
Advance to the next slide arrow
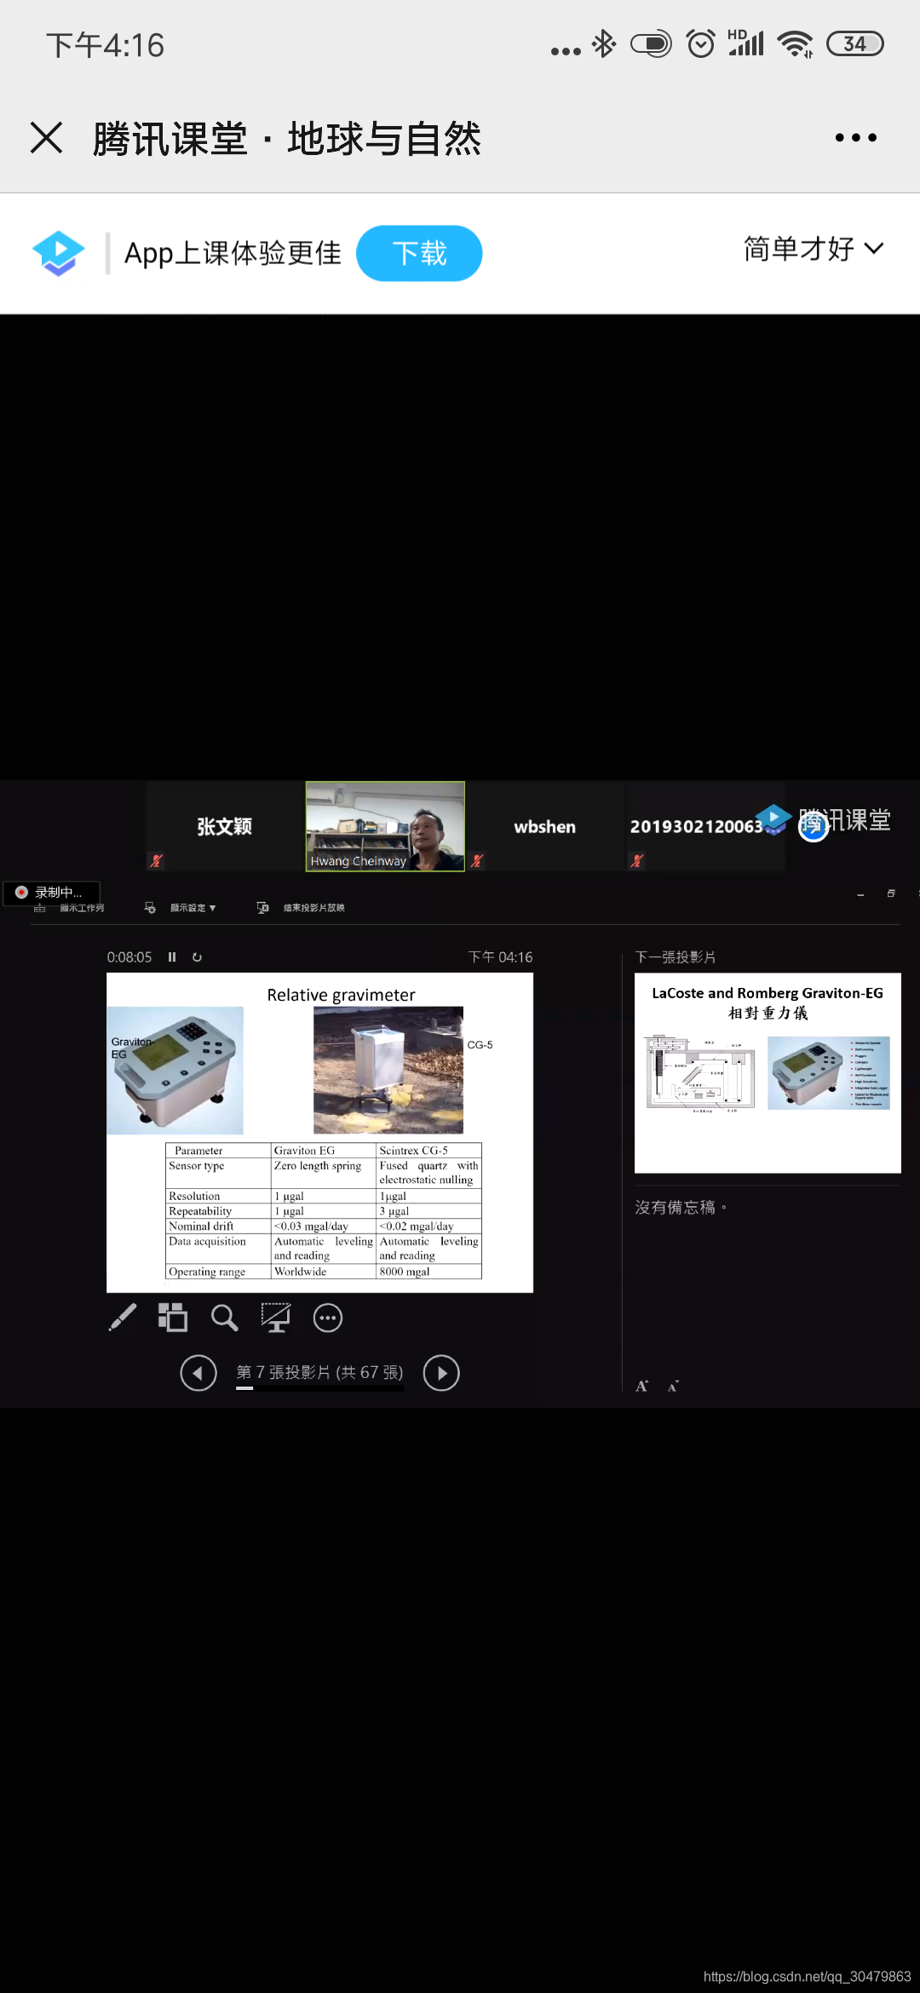point(441,1372)
